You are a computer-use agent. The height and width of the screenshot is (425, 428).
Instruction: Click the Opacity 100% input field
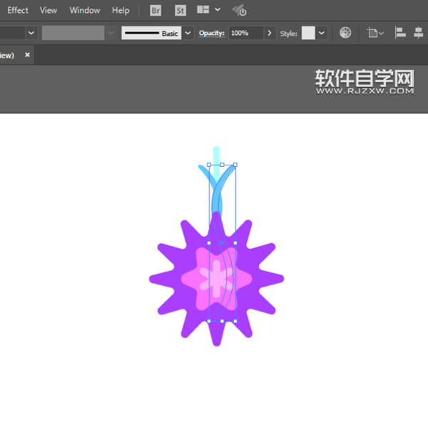click(x=246, y=33)
